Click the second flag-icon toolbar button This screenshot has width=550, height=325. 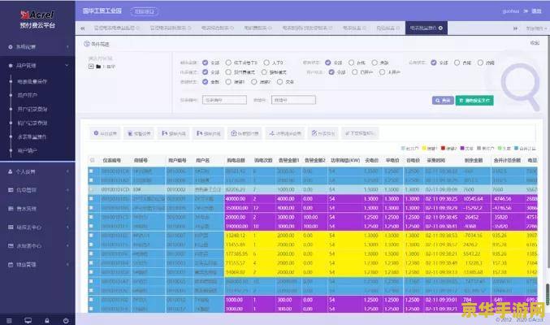[x=208, y=133]
